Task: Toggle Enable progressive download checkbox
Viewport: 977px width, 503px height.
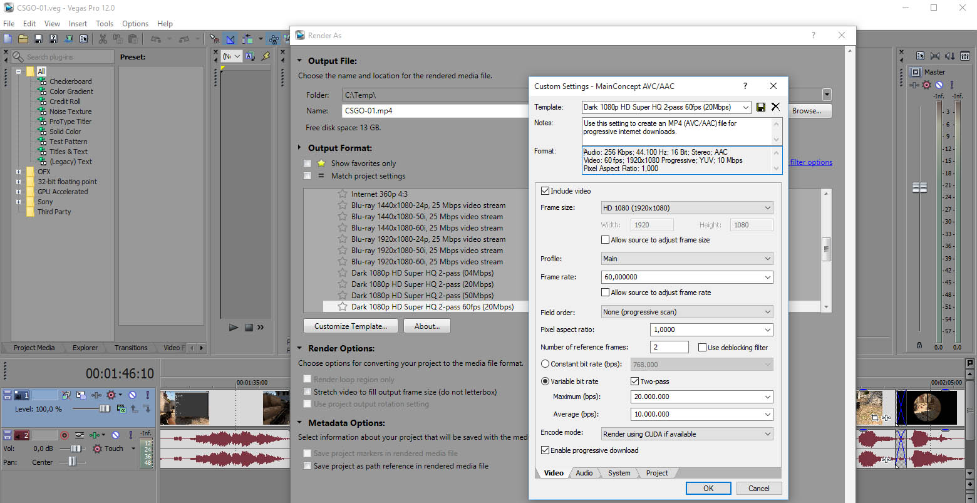Action: (545, 450)
